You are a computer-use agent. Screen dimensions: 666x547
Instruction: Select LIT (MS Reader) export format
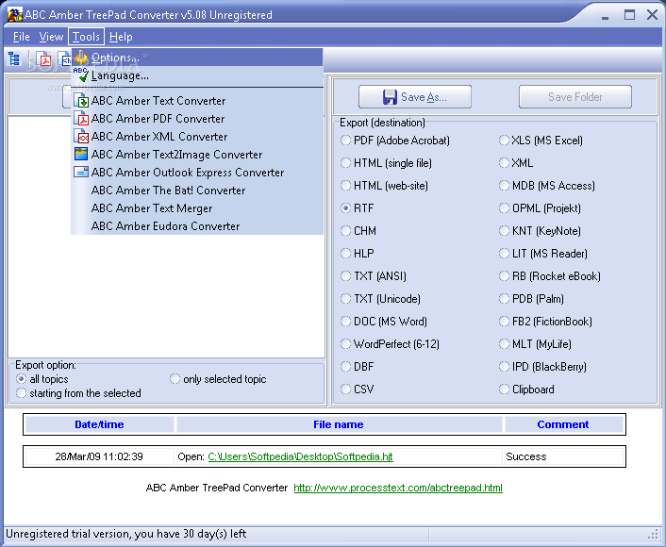click(543, 253)
